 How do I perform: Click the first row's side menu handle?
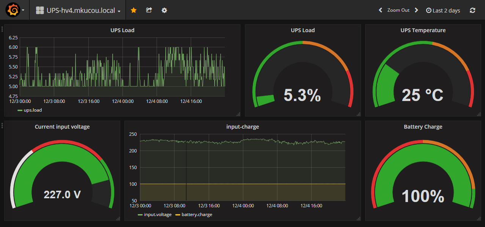tap(2, 29)
